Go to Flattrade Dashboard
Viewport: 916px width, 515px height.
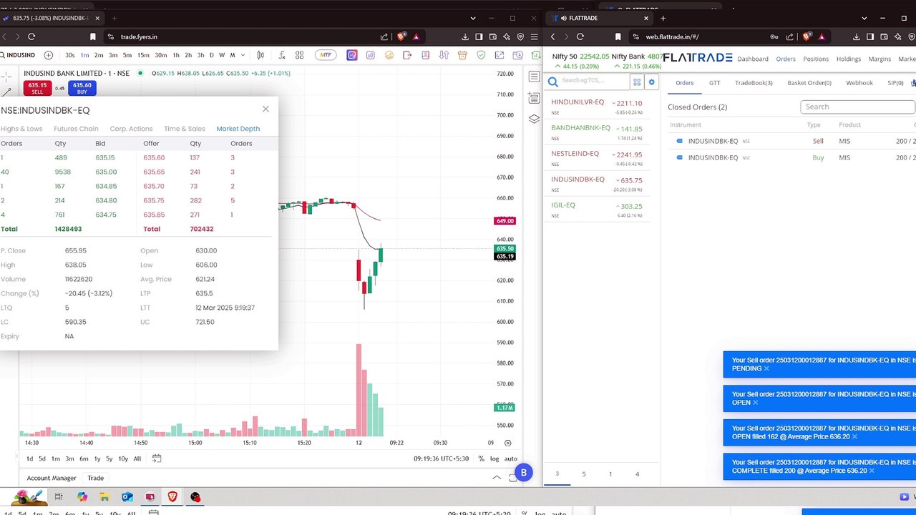[753, 59]
